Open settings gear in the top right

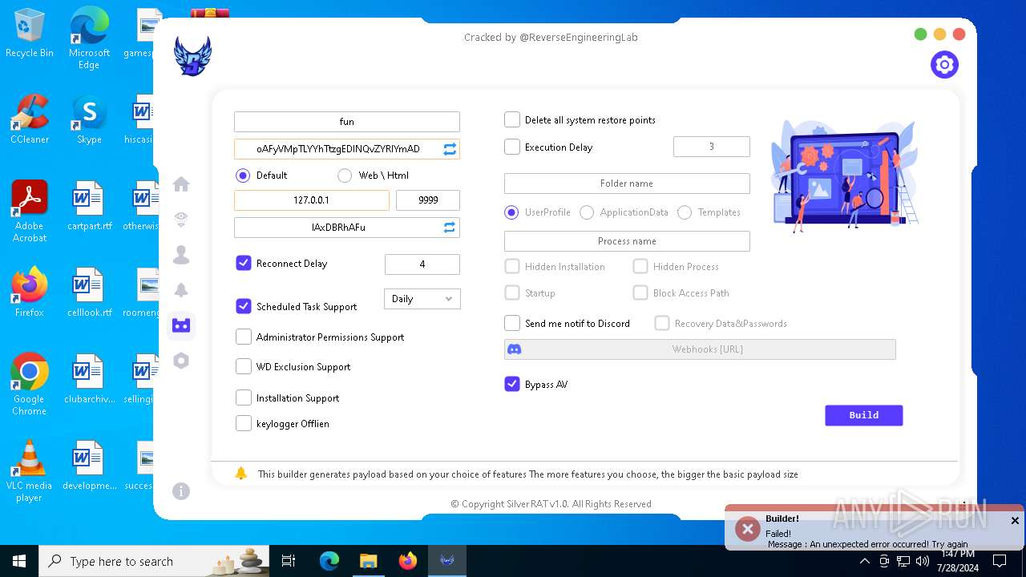click(944, 65)
